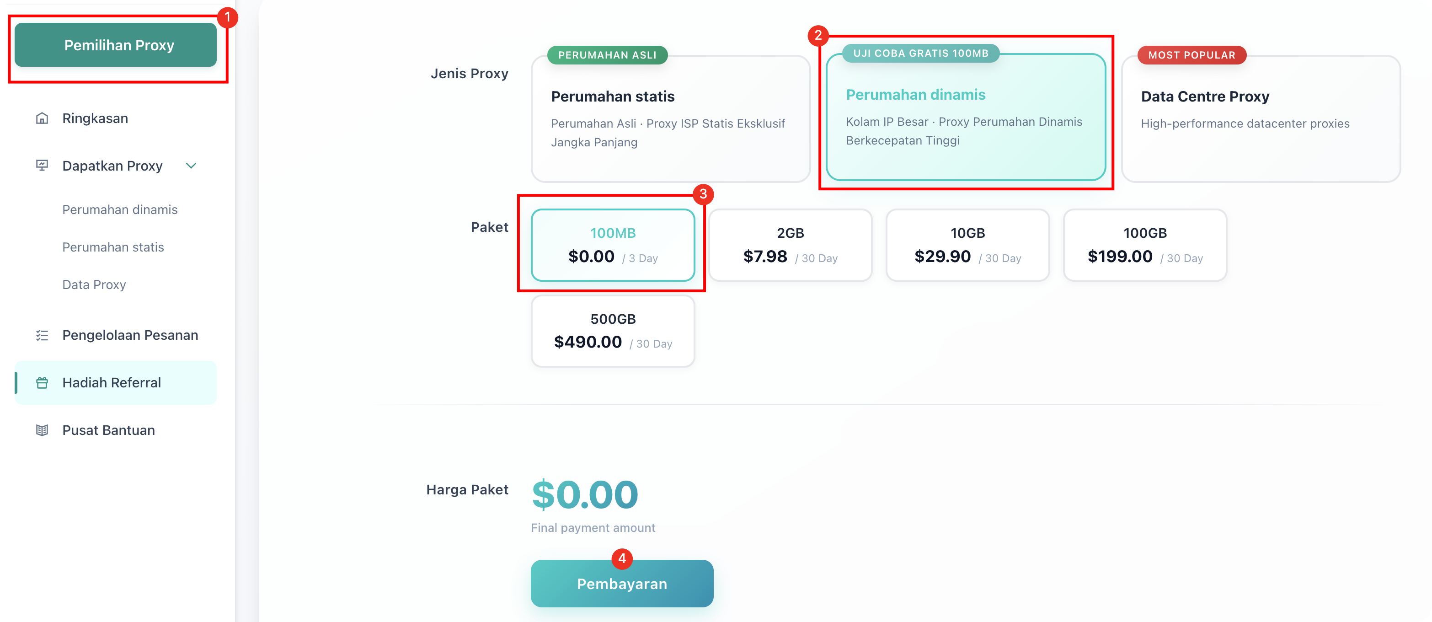Click the Ringkasan home icon
This screenshot has height=622, width=1432.
(x=42, y=118)
